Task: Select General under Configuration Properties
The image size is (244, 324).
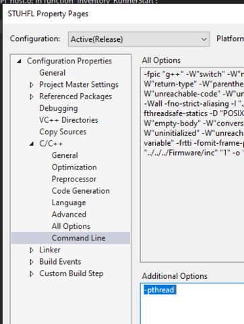Action: pyautogui.click(x=53, y=73)
